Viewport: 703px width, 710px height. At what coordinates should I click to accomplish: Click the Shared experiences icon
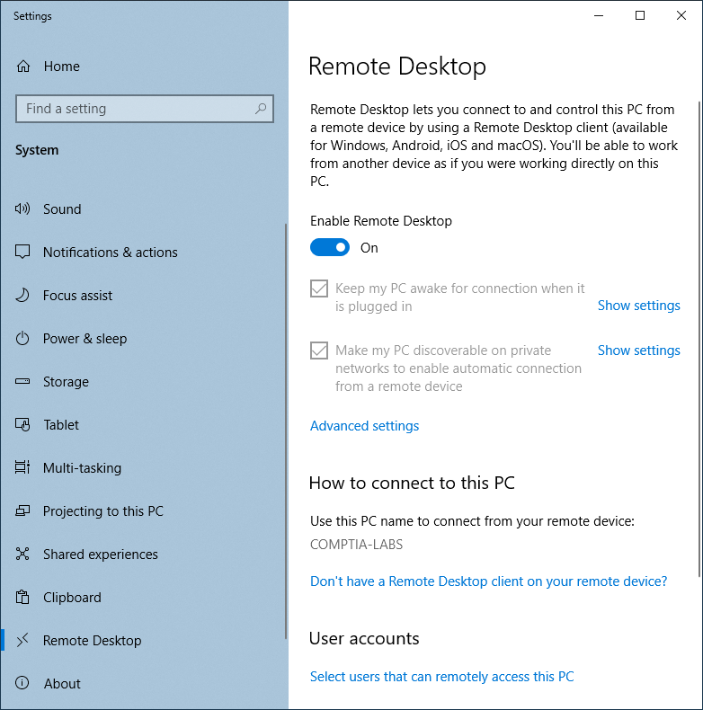pos(22,554)
